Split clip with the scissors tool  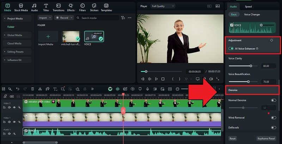click(x=40, y=89)
